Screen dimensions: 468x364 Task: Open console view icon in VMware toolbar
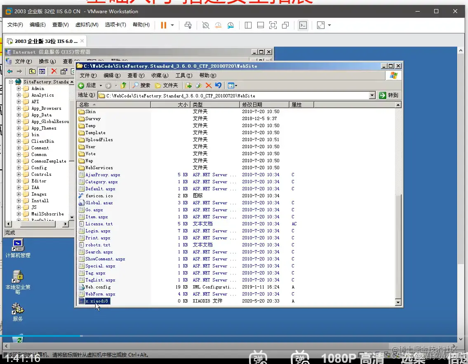(x=303, y=25)
